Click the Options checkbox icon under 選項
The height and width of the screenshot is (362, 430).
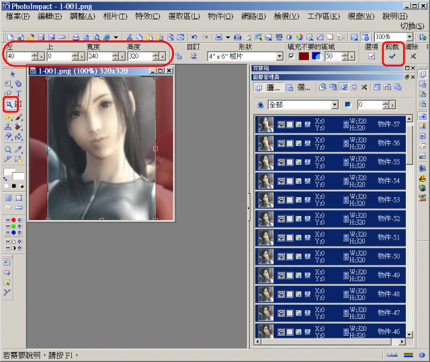(372, 57)
